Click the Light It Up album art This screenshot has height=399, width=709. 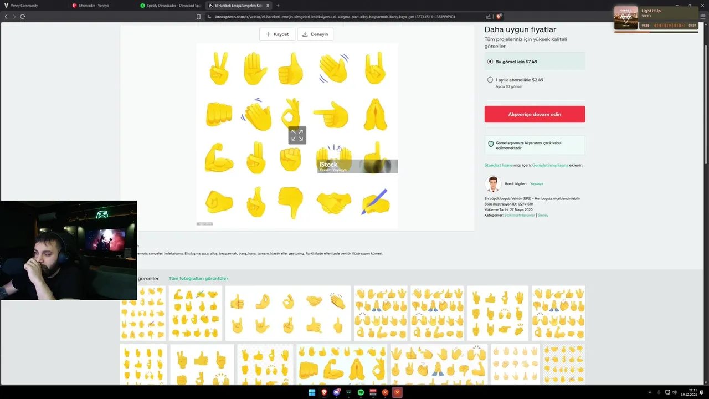point(626,17)
